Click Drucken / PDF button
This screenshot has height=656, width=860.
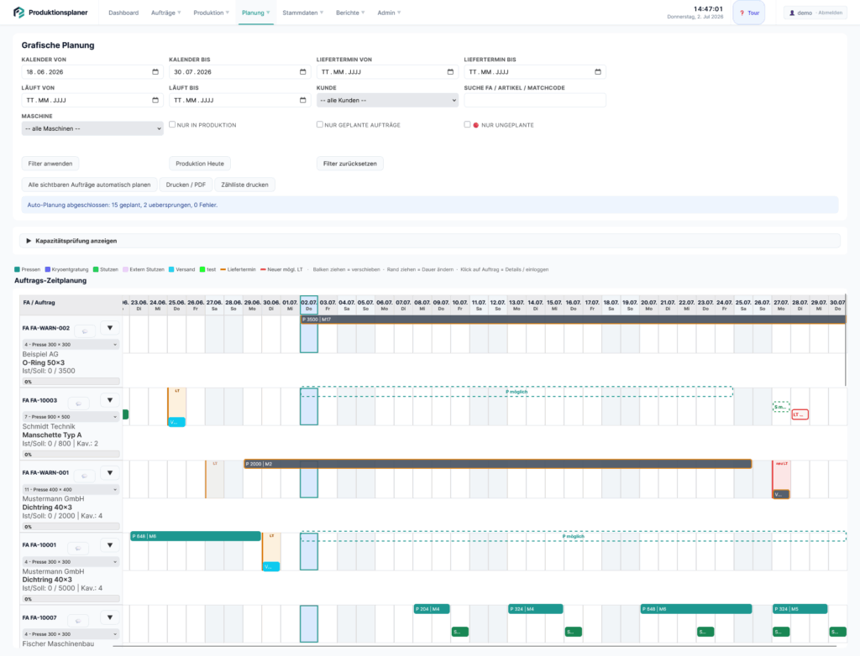click(x=186, y=185)
